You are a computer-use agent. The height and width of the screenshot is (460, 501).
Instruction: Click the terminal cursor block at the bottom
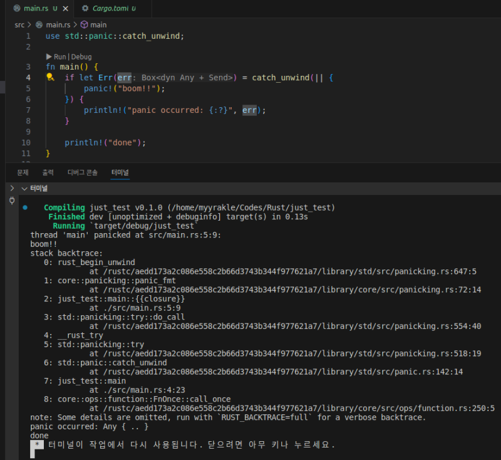[36, 449]
